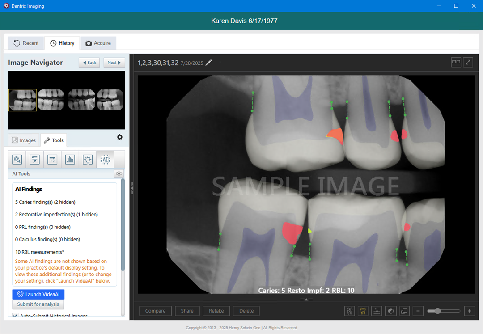The image size is (483, 334).
Task: Open the measurement ruler tool
Action: pos(53,159)
